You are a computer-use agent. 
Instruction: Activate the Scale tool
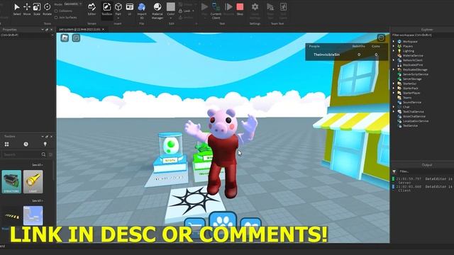point(37,9)
